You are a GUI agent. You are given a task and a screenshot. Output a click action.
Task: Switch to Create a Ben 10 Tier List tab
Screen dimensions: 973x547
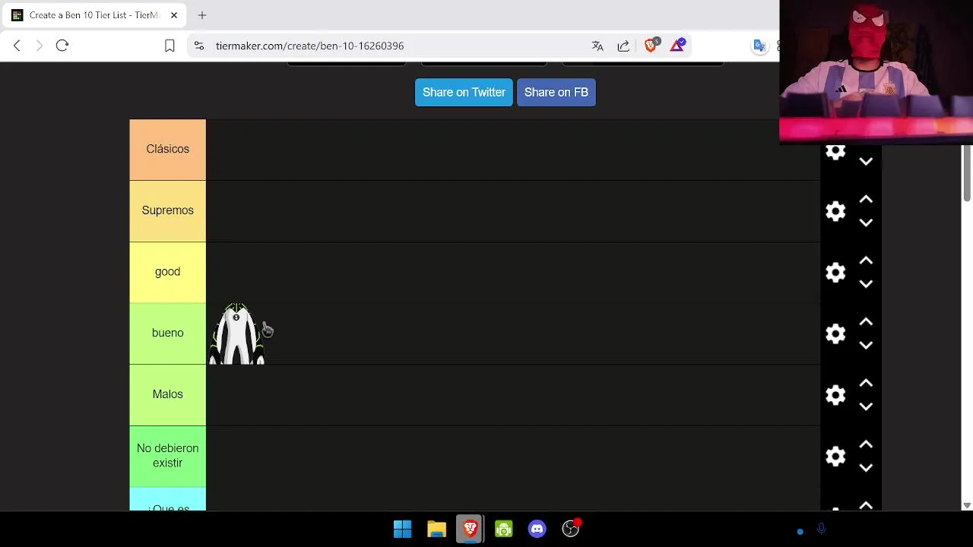pos(93,15)
